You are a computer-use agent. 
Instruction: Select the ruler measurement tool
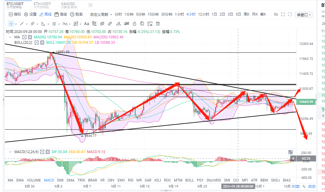pyautogui.click(x=109, y=24)
